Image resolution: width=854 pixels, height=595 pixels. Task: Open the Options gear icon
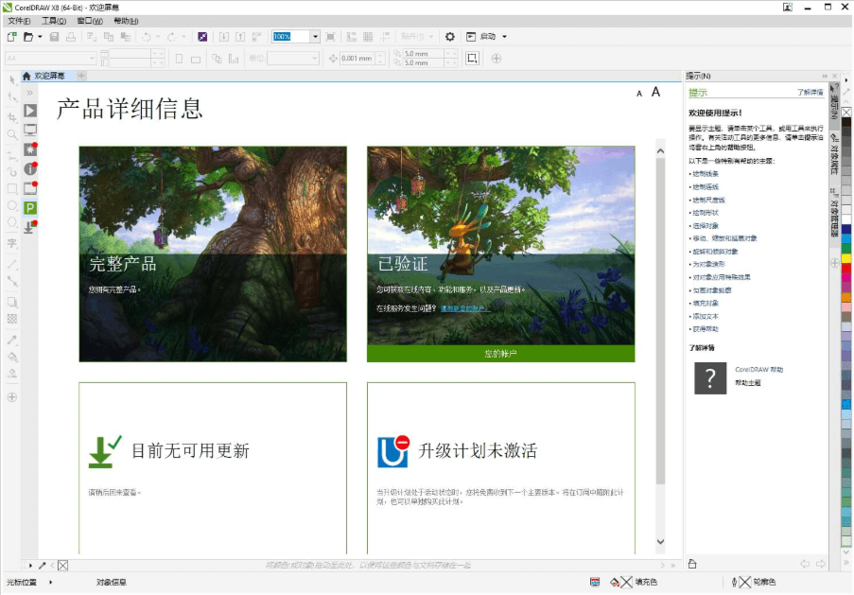coord(450,37)
